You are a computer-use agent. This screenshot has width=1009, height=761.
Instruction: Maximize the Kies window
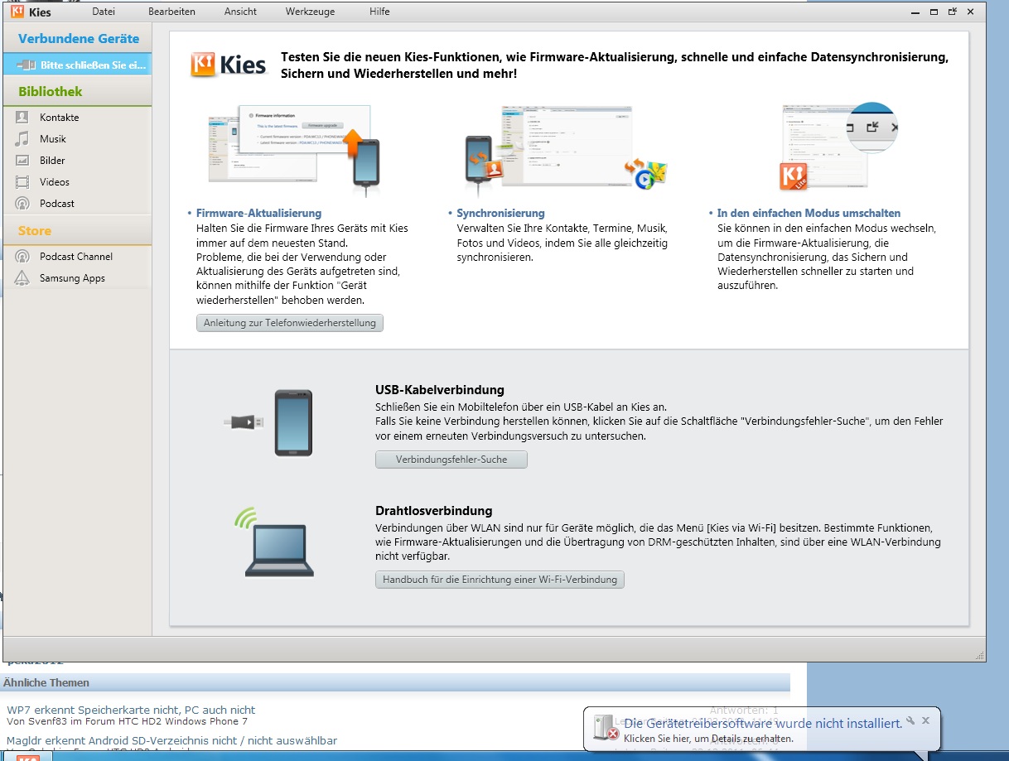point(934,12)
